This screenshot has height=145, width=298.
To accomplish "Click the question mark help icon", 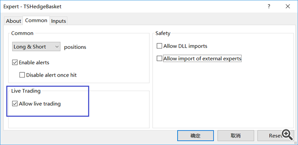I will (269, 6).
